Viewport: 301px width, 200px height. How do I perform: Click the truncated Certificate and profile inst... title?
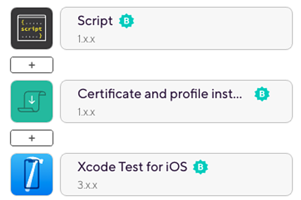point(160,94)
